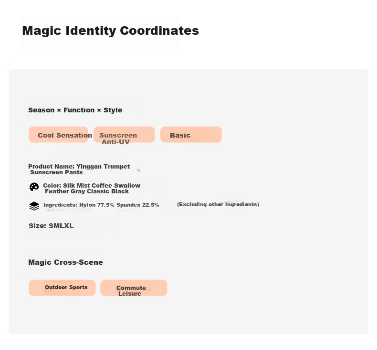
Task: Click the Magic Identity Coordinates heading
Action: point(111,30)
